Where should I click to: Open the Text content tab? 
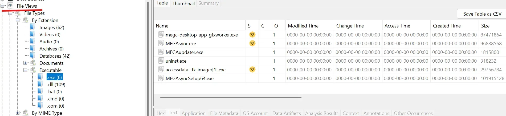[173, 113]
